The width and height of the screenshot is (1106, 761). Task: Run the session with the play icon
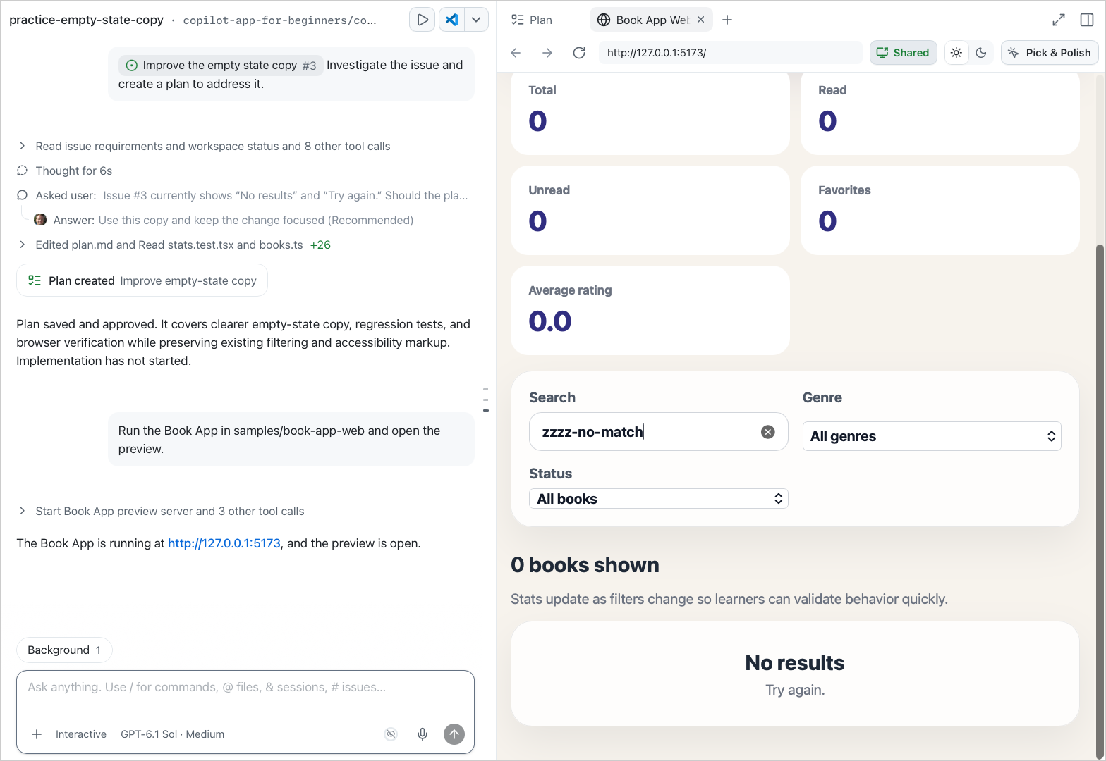point(422,20)
